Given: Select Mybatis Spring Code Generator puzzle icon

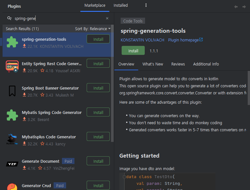Looking at the screenshot, I should coord(12,115).
